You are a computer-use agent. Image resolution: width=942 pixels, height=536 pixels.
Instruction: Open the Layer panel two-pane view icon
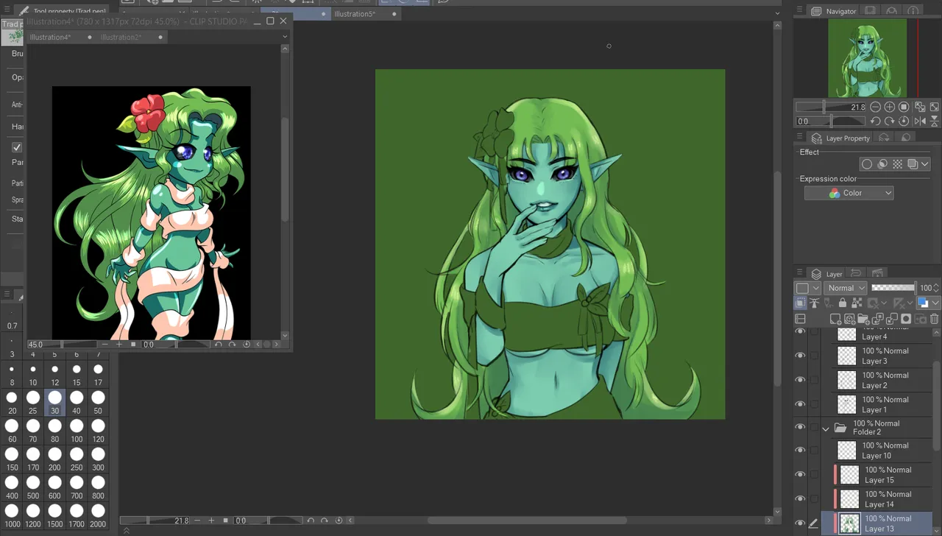pos(800,319)
